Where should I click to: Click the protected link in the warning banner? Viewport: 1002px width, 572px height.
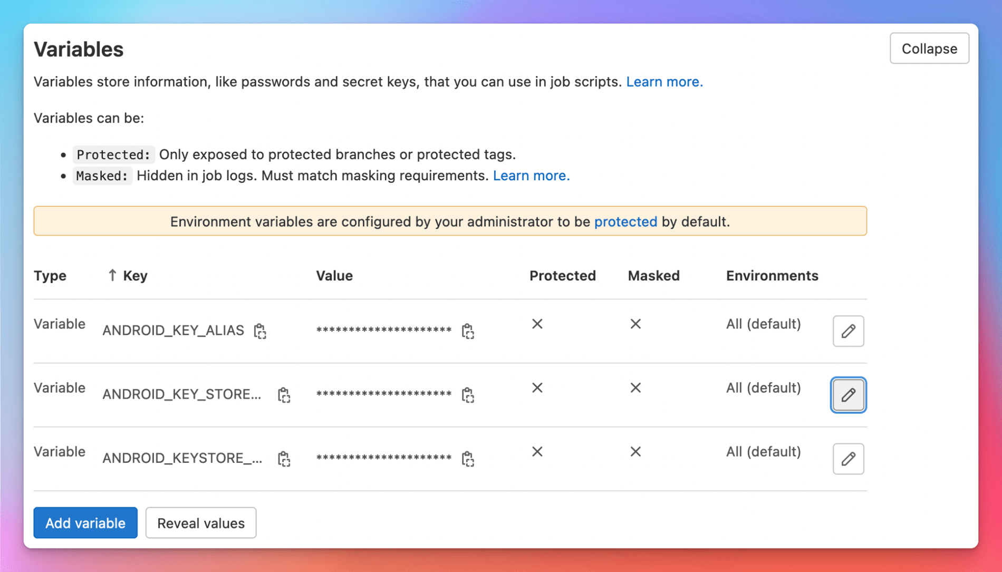pos(625,221)
